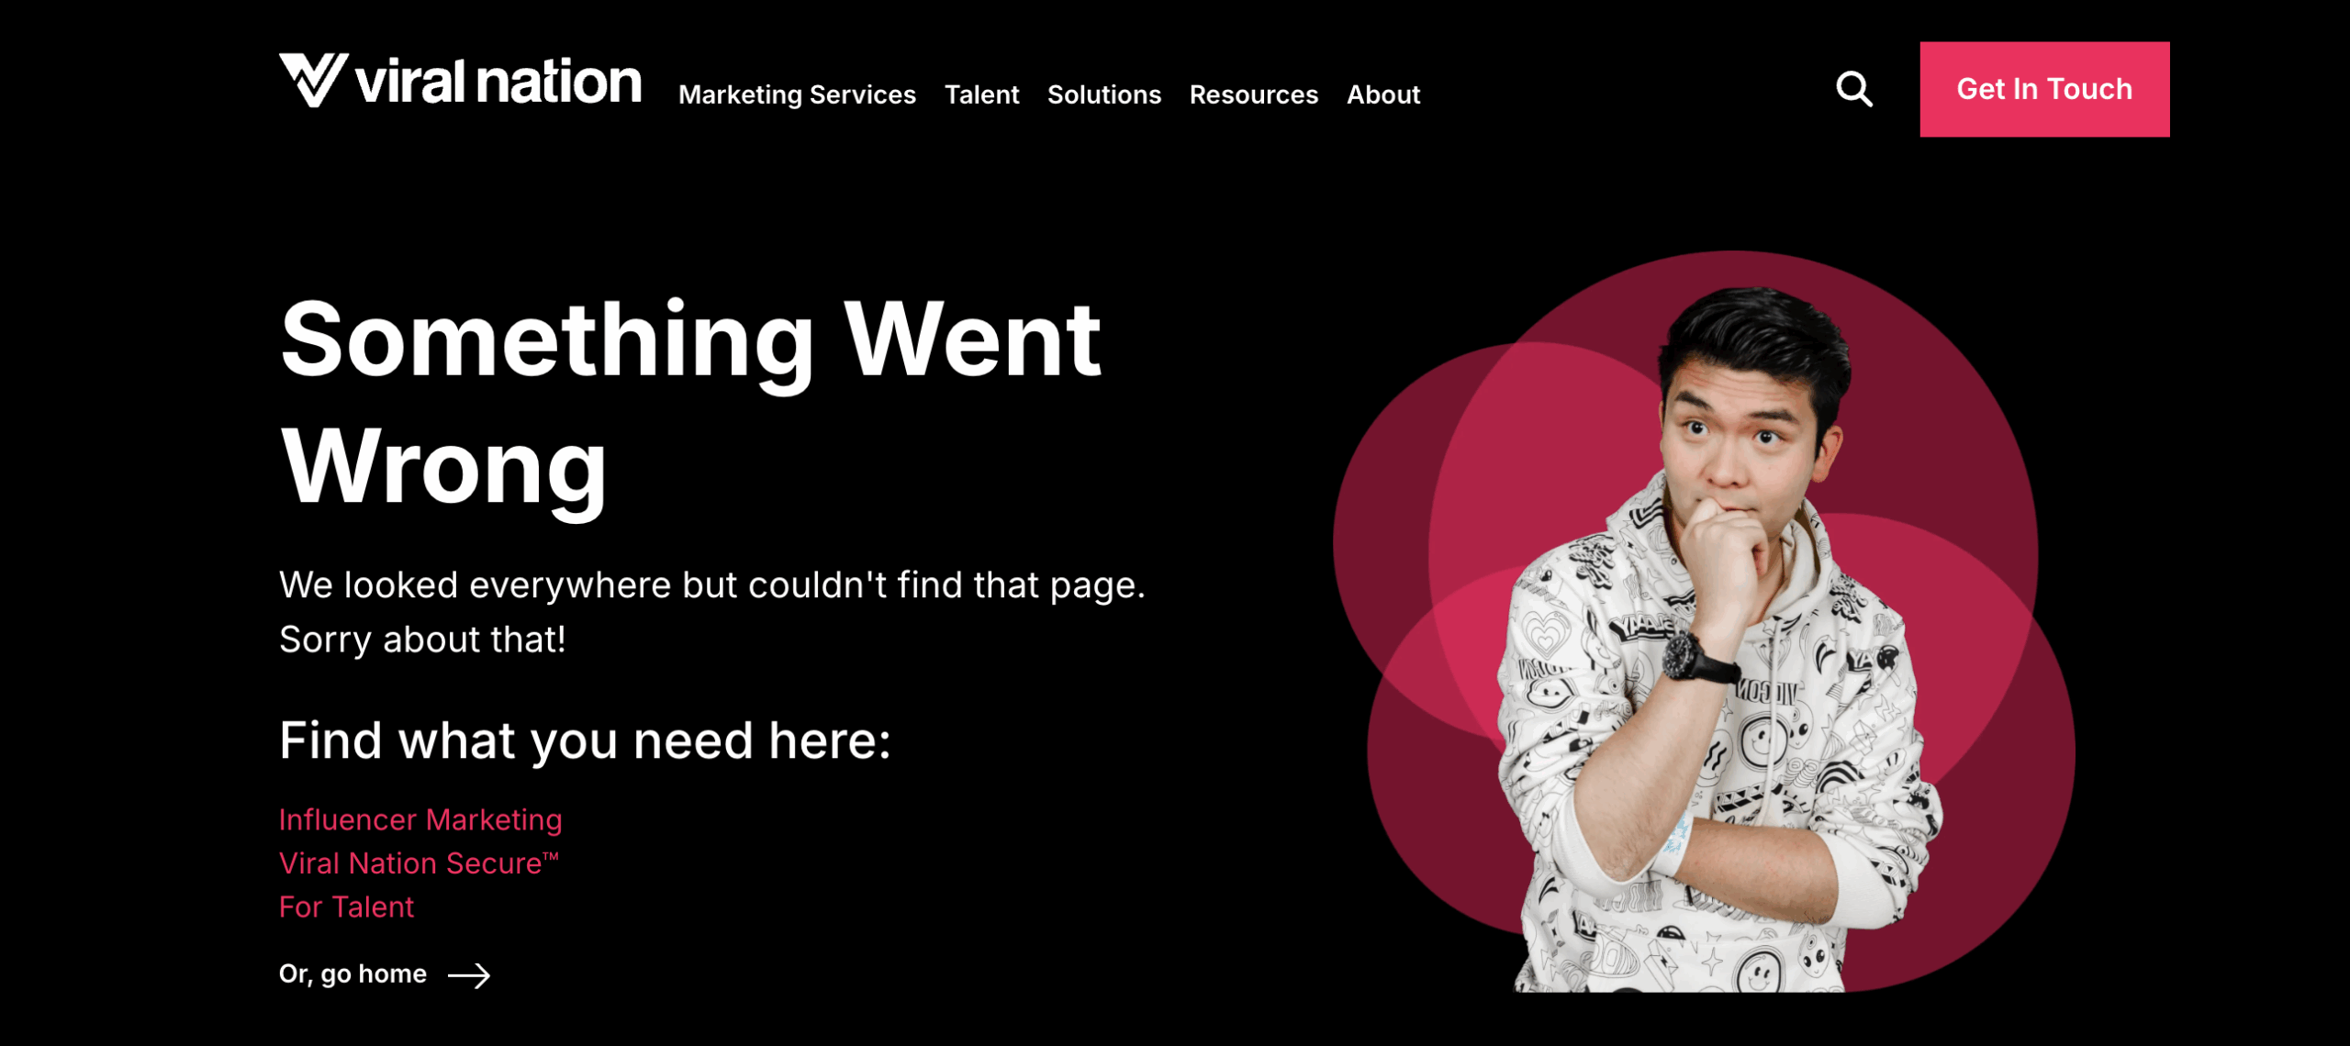The image size is (2350, 1046).
Task: Select About in the top navigation
Action: pyautogui.click(x=1382, y=95)
